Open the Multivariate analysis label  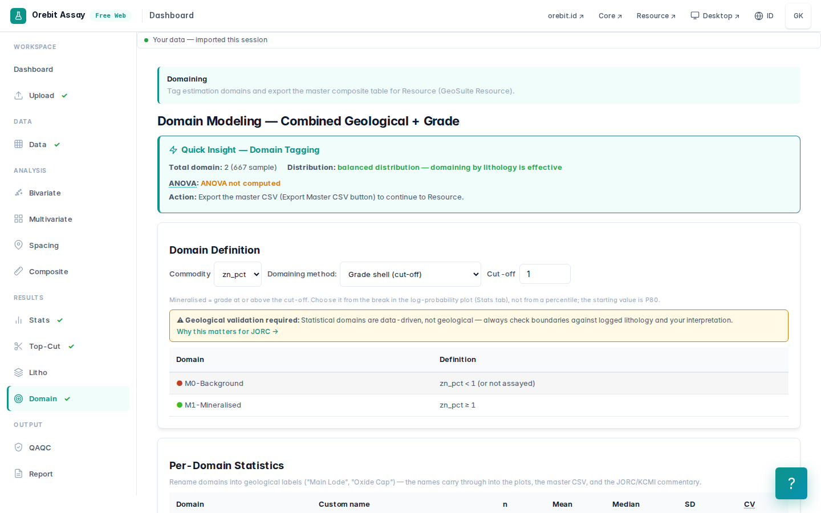click(51, 219)
